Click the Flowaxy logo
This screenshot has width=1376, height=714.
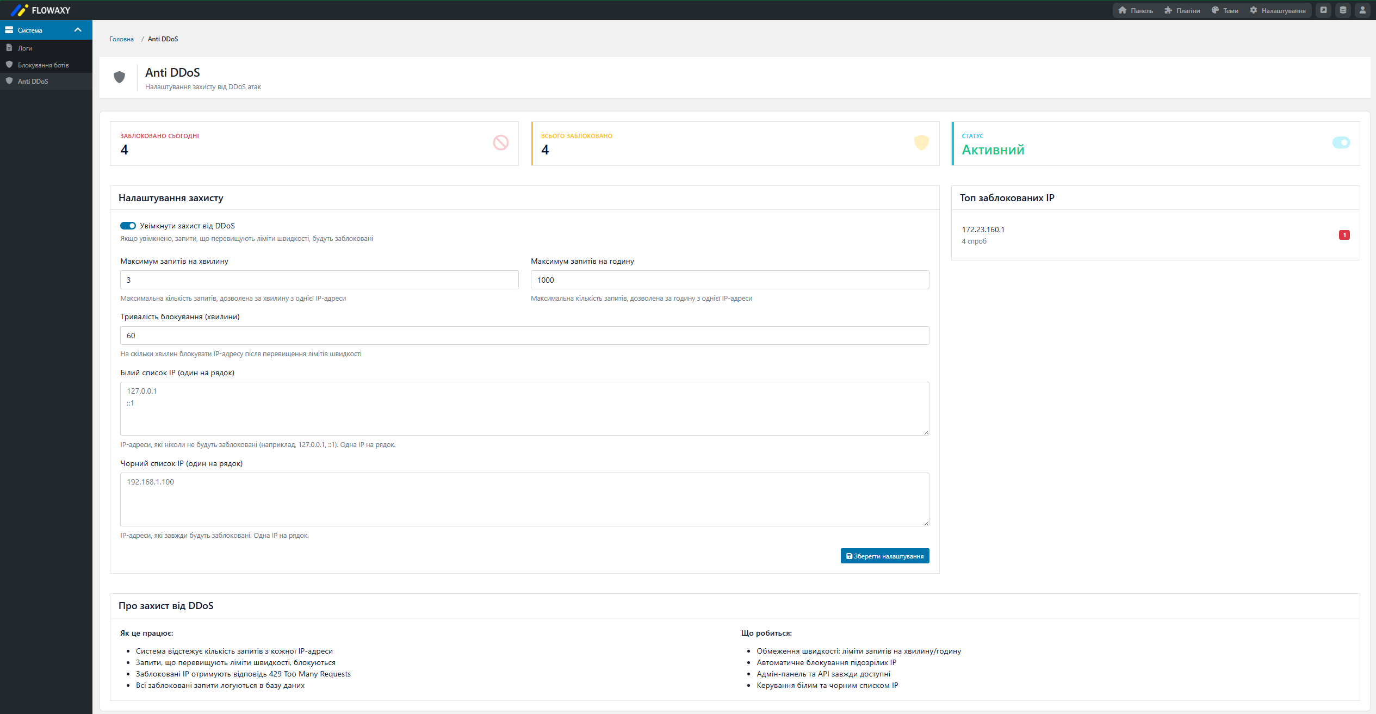[x=41, y=10]
